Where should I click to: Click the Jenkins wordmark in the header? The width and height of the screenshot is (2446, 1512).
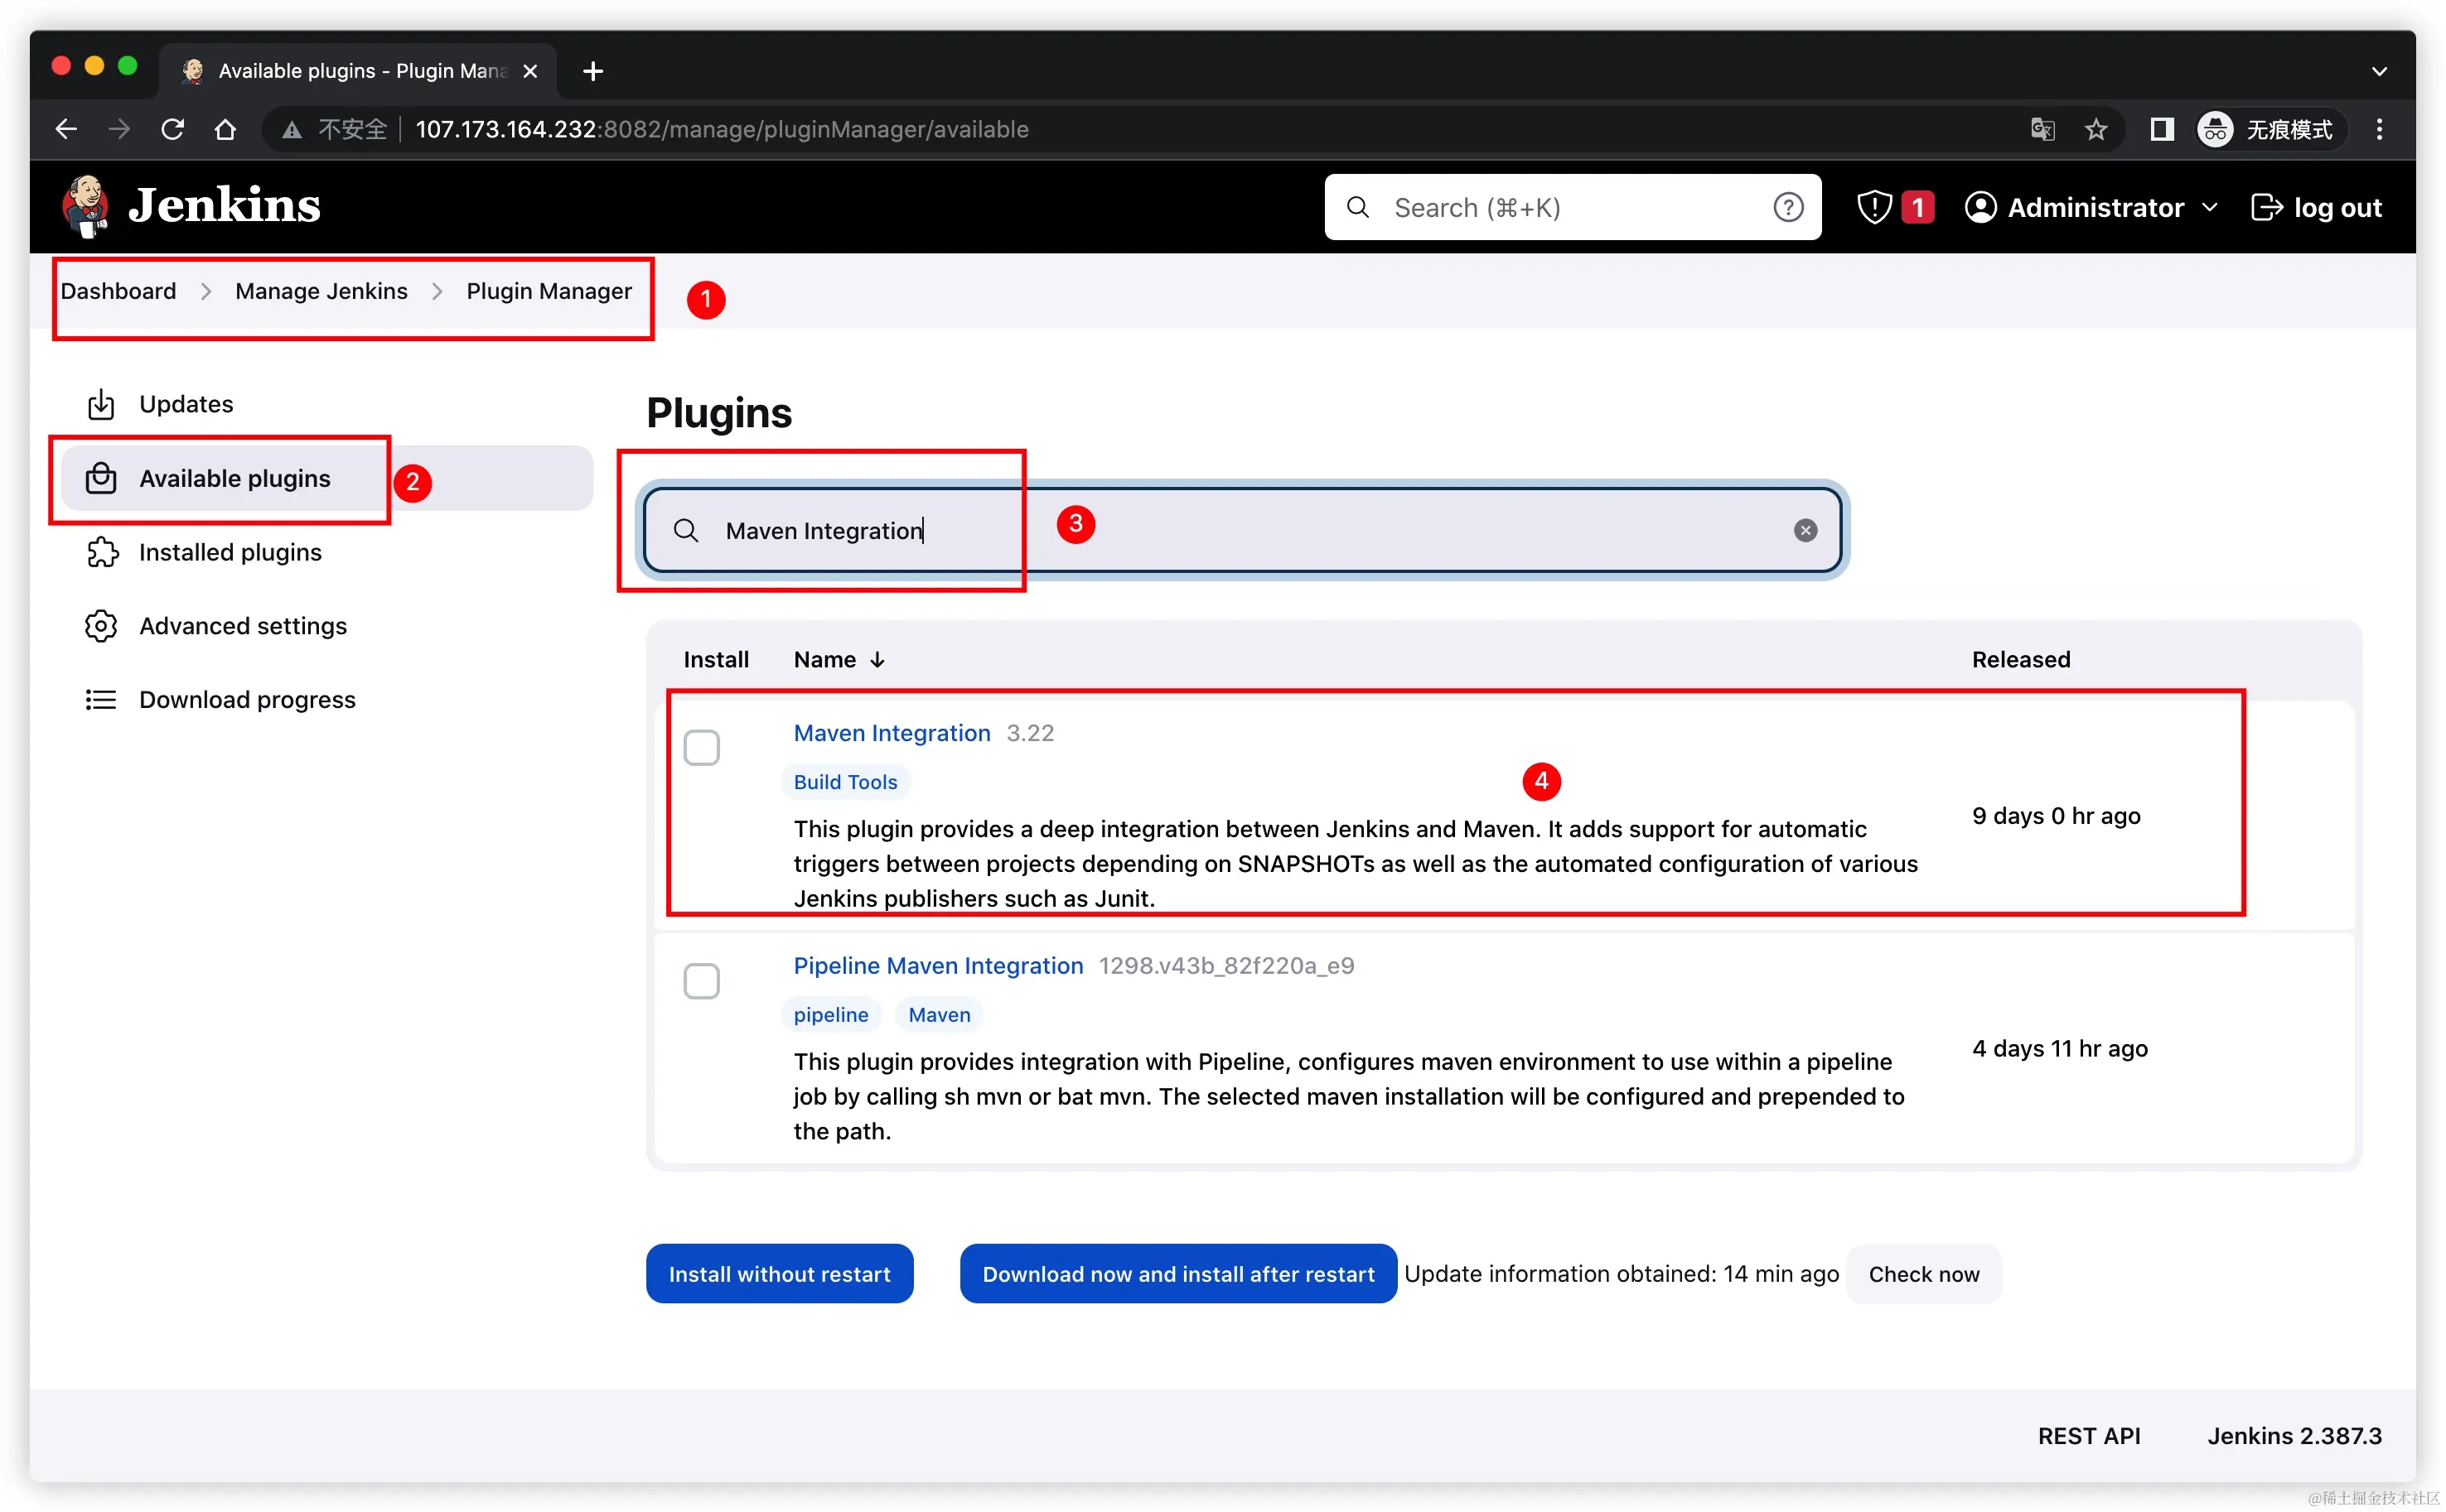click(225, 205)
